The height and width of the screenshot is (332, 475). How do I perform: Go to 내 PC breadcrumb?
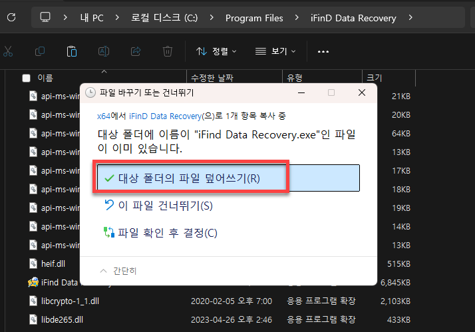92,18
